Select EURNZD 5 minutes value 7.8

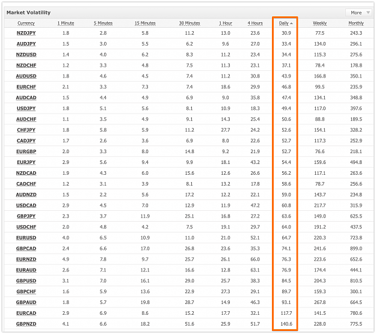[x=103, y=260]
